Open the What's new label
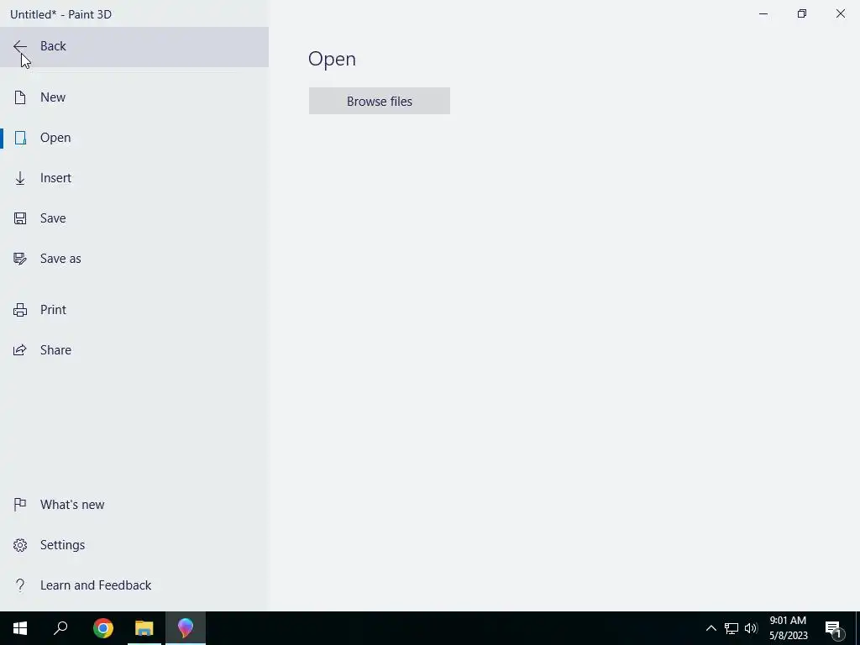Screen dimensions: 860x645 pos(72,505)
